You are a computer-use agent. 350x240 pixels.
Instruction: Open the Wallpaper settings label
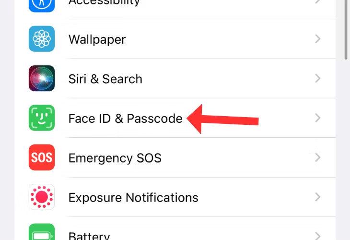click(97, 39)
